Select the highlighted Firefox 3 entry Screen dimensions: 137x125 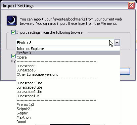[x=68, y=53]
